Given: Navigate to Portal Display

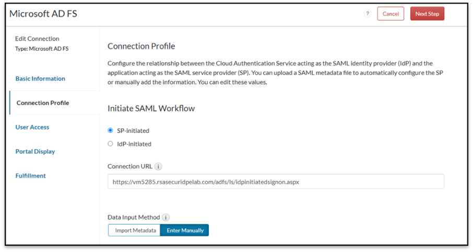Looking at the screenshot, I should (x=35, y=152).
